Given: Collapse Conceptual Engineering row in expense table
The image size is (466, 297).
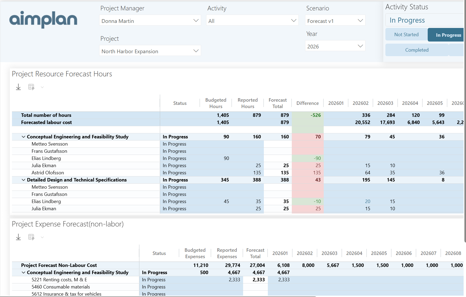Looking at the screenshot, I should click(x=23, y=273).
